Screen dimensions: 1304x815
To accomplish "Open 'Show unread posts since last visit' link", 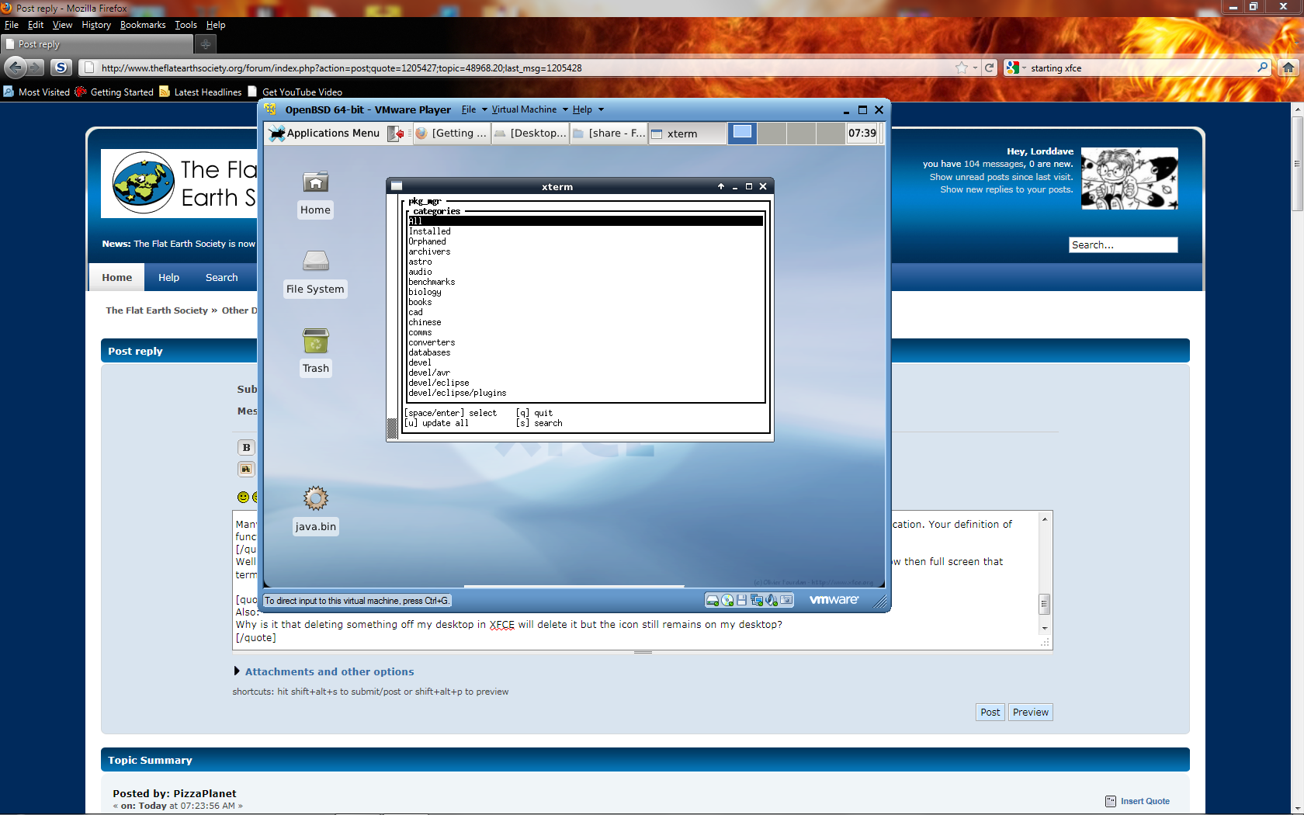I will [1001, 177].
